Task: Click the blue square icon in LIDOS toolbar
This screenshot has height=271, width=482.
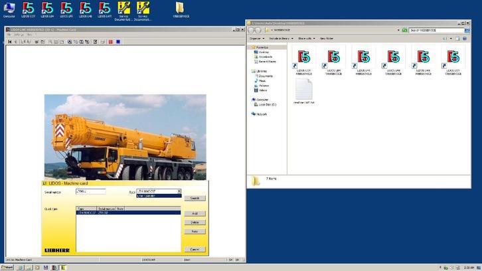Action: [118, 42]
